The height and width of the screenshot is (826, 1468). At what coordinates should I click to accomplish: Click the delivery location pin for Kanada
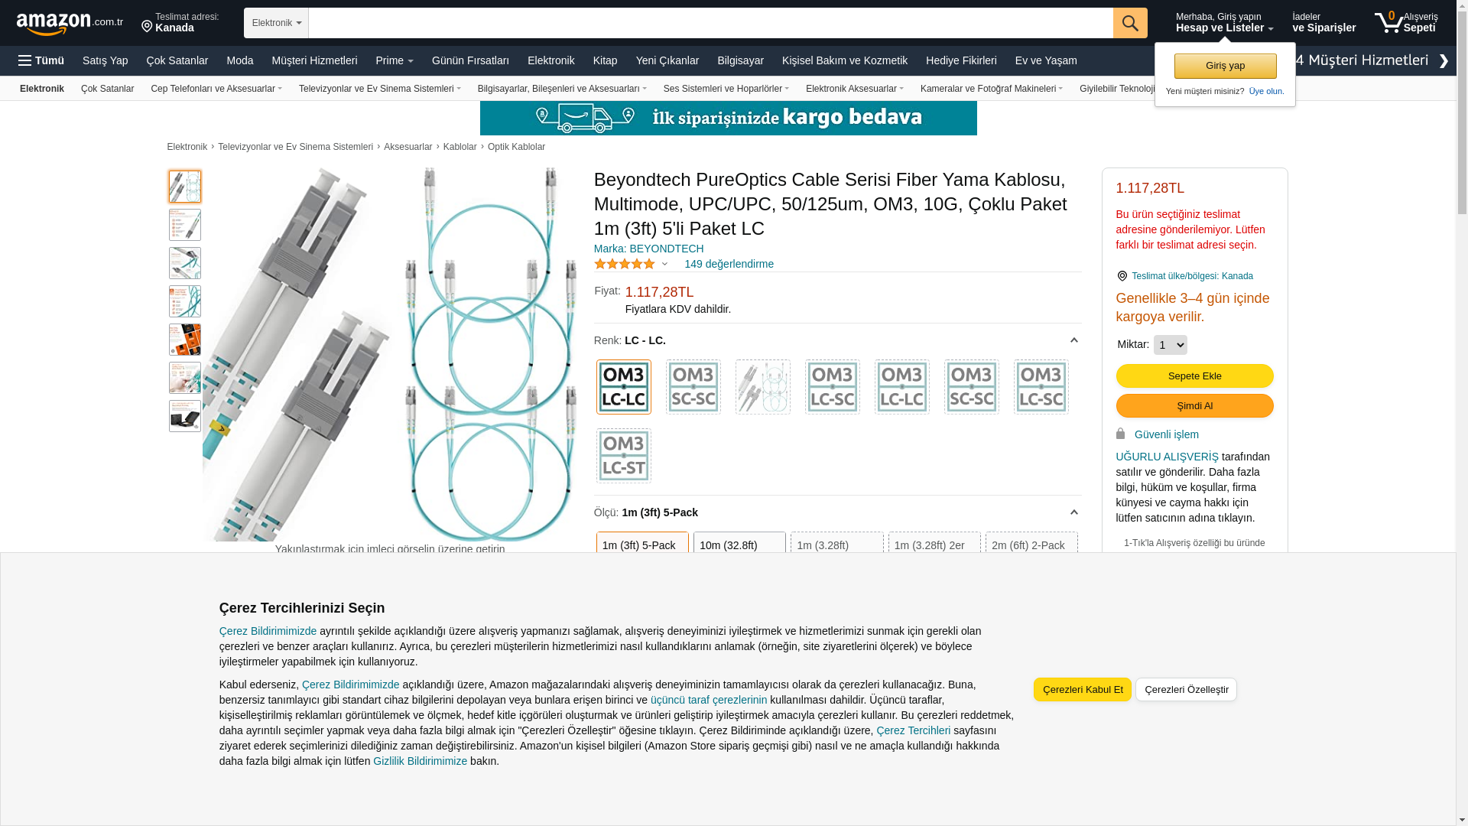coord(147,28)
